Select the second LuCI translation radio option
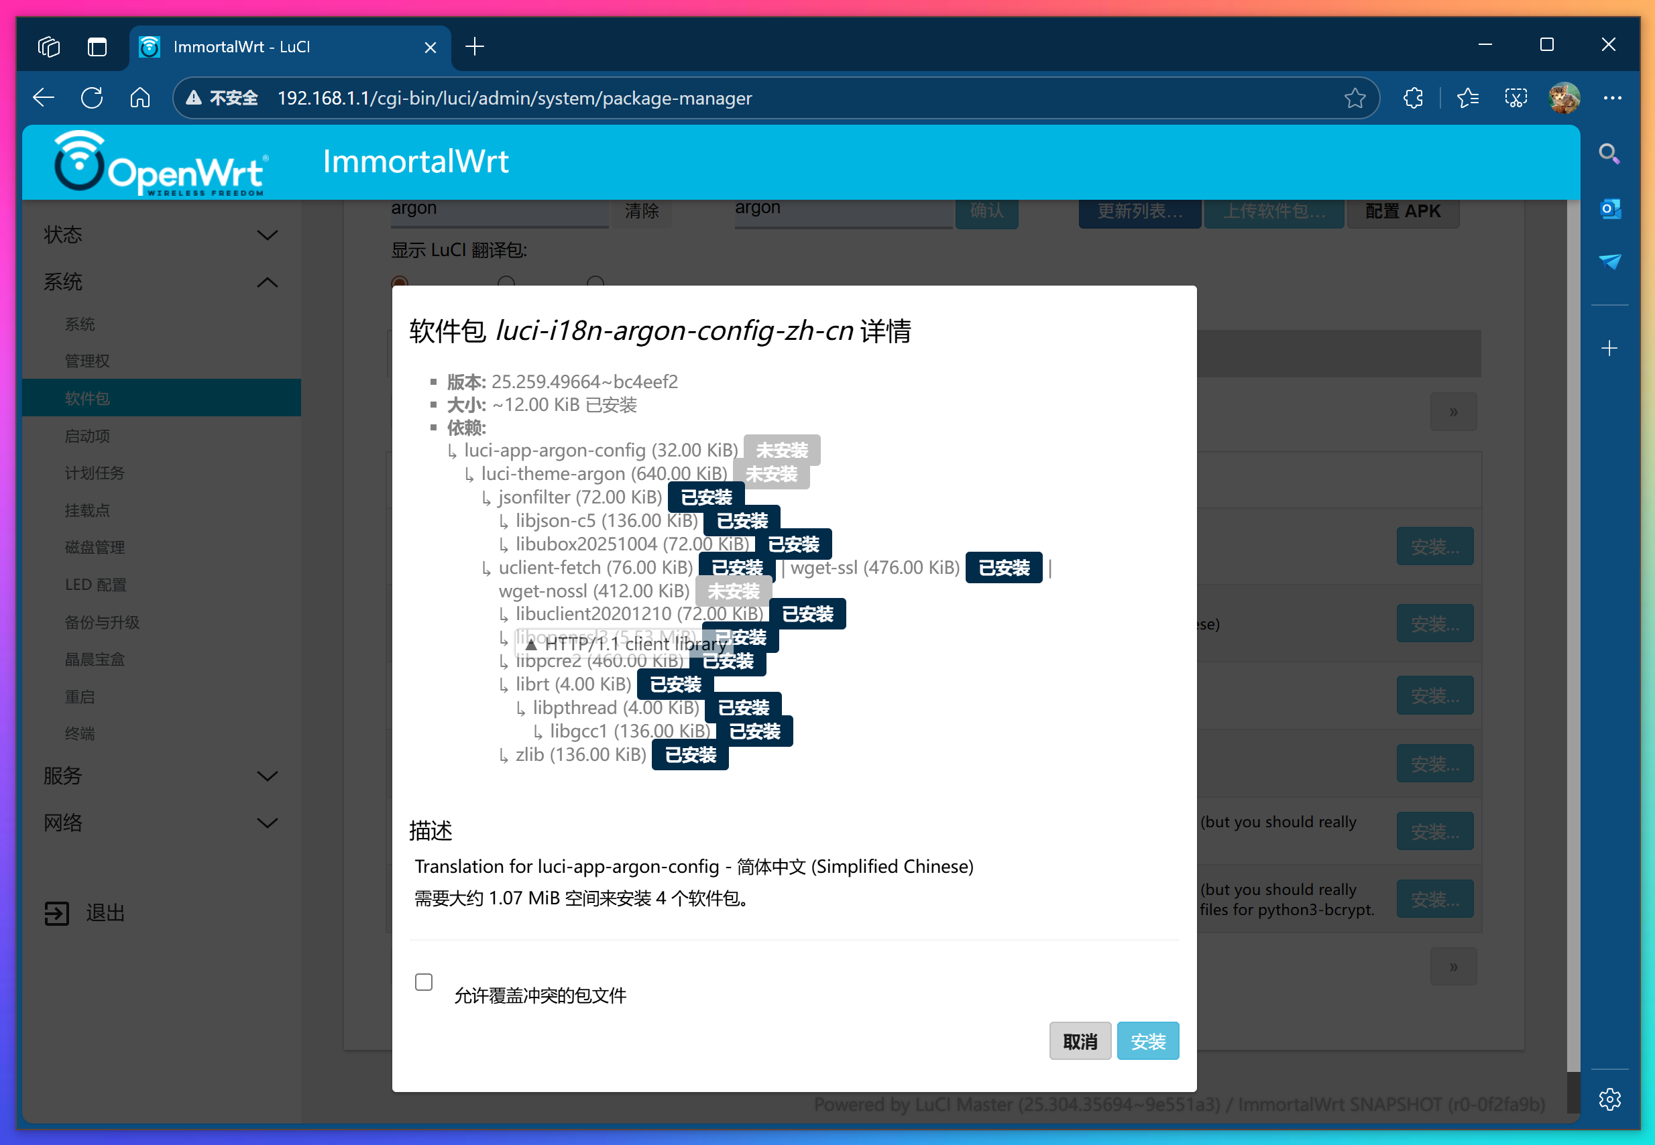The height and width of the screenshot is (1145, 1655). pyautogui.click(x=507, y=282)
